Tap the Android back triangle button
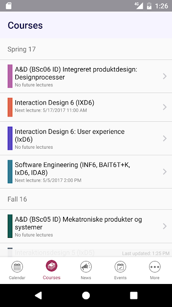This screenshot has height=307, width=172. pyautogui.click(x=38, y=295)
